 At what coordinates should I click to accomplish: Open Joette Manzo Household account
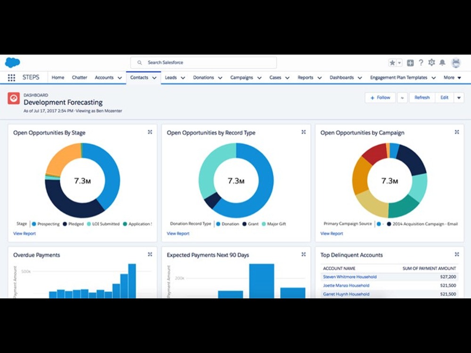[346, 286]
